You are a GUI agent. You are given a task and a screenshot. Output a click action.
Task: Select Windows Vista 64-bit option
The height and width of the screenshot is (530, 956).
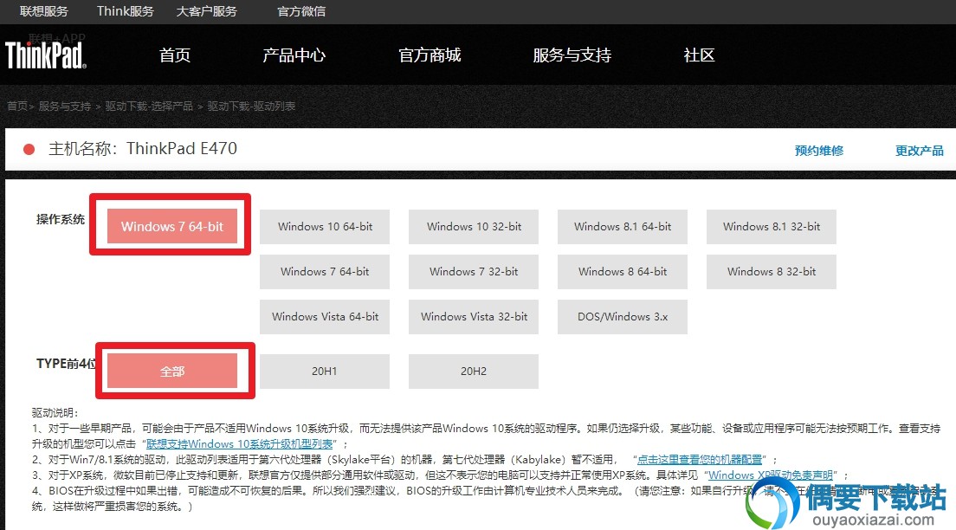point(325,317)
